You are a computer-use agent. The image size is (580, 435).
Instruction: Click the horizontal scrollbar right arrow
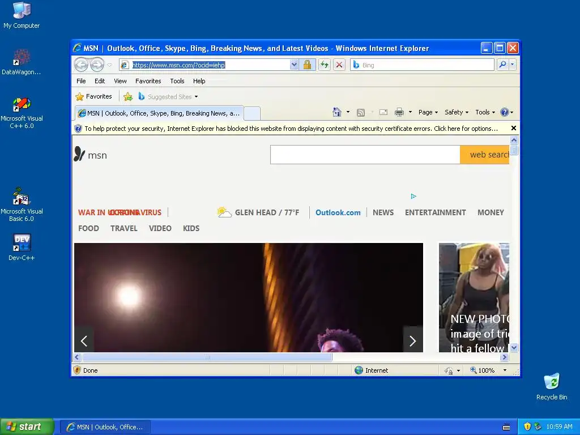pos(504,357)
